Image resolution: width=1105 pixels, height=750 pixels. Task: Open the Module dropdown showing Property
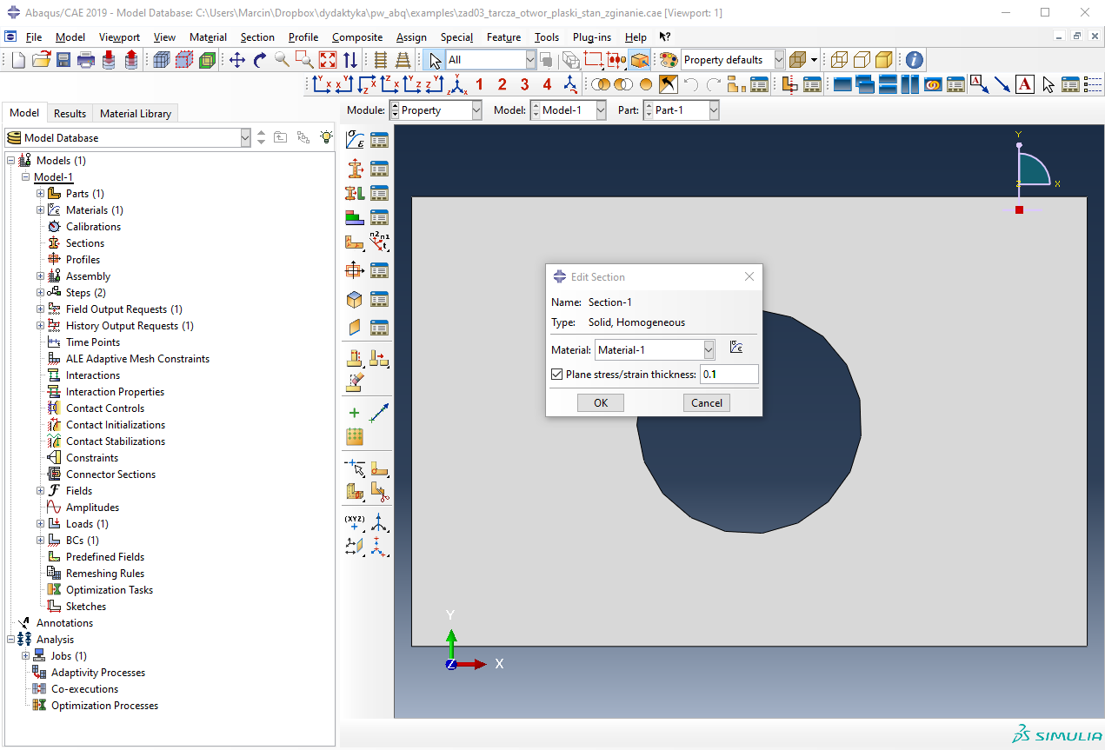pos(476,110)
